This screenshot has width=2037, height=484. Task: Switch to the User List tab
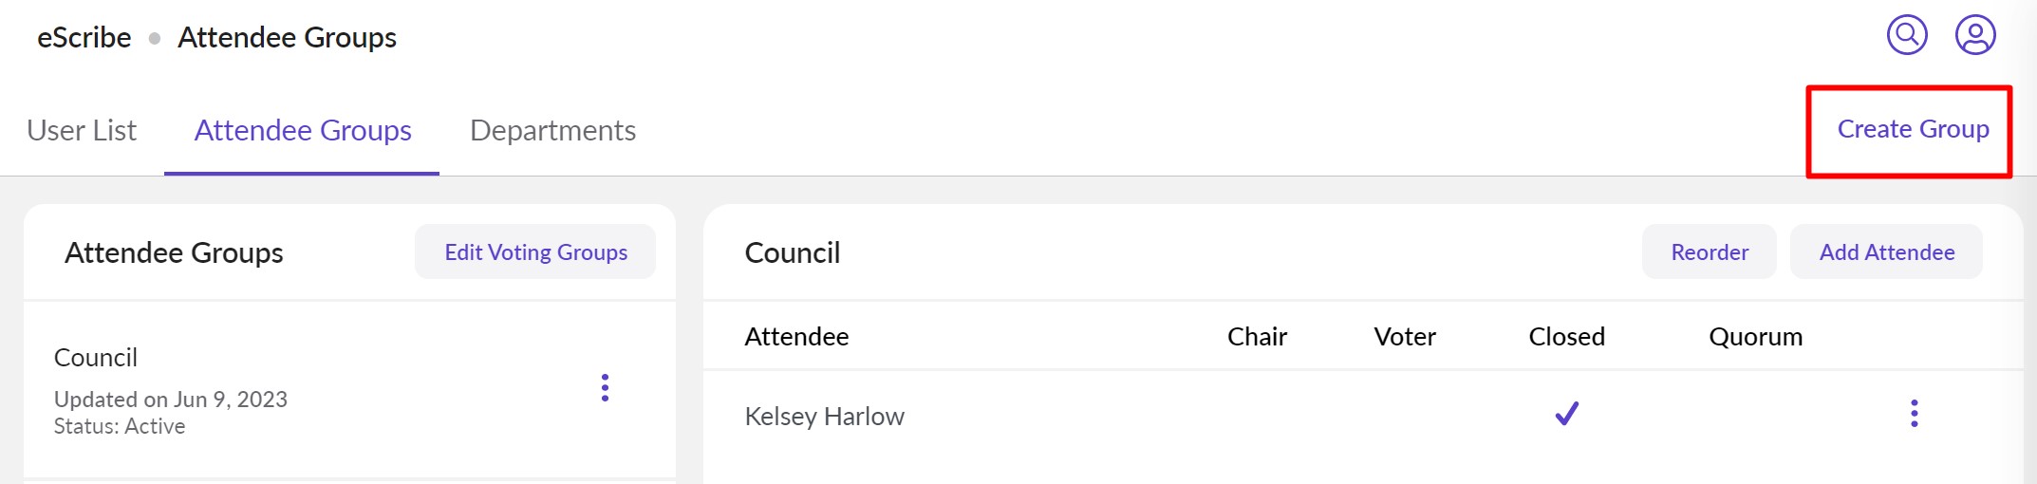(x=82, y=130)
